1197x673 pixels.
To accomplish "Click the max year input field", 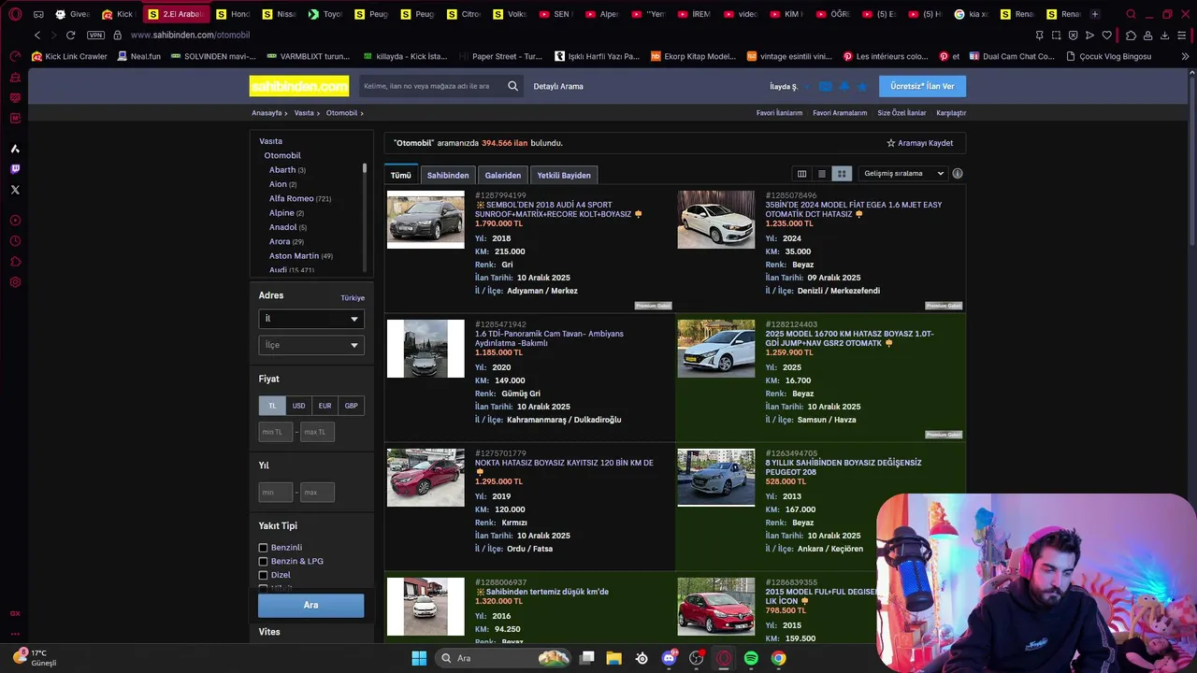I will coord(317,492).
